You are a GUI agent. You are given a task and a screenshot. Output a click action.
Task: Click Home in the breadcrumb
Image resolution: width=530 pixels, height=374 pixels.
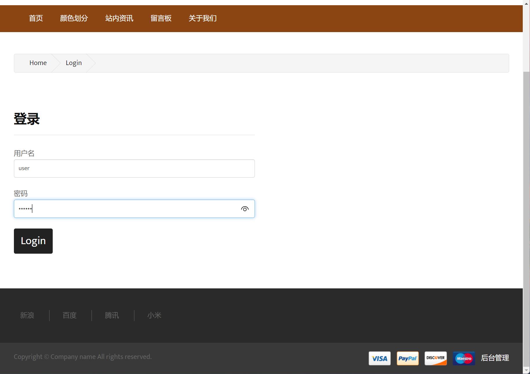click(x=38, y=63)
